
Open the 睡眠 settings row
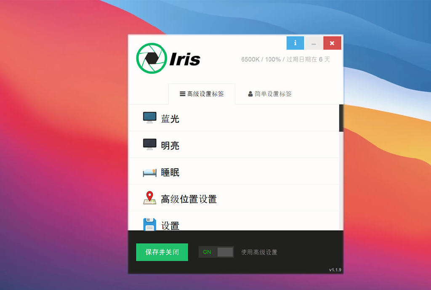[234, 171]
